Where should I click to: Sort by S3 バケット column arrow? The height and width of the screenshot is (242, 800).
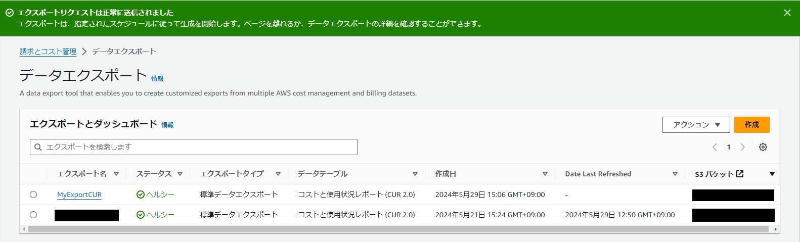tap(772, 174)
